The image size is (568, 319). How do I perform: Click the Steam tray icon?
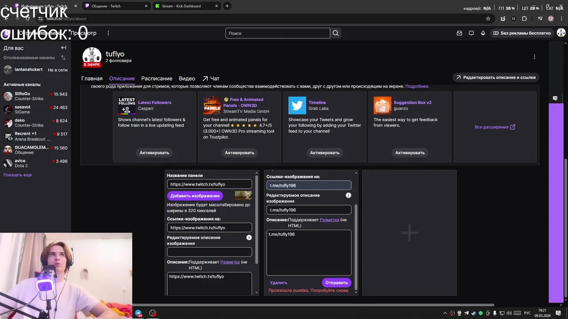(x=473, y=313)
